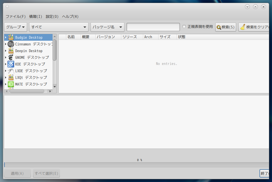Click the MATE green icon
This screenshot has width=272, height=182.
click(11, 84)
